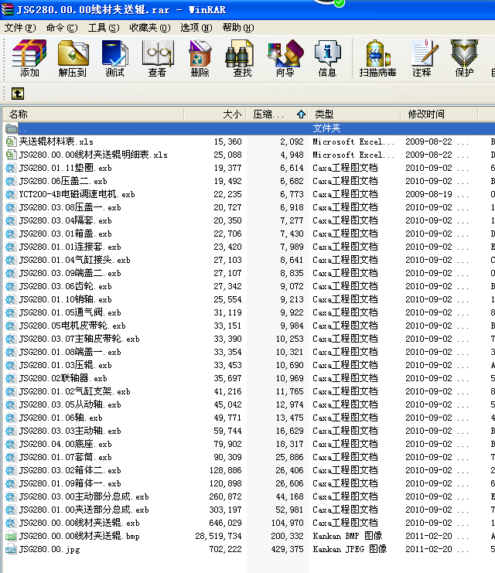495x573 pixels.
Task: Open the 命令(C) menu
Action: point(62,28)
